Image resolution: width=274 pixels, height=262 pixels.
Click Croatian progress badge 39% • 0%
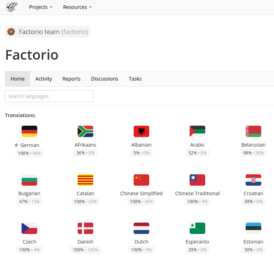pyautogui.click(x=253, y=201)
